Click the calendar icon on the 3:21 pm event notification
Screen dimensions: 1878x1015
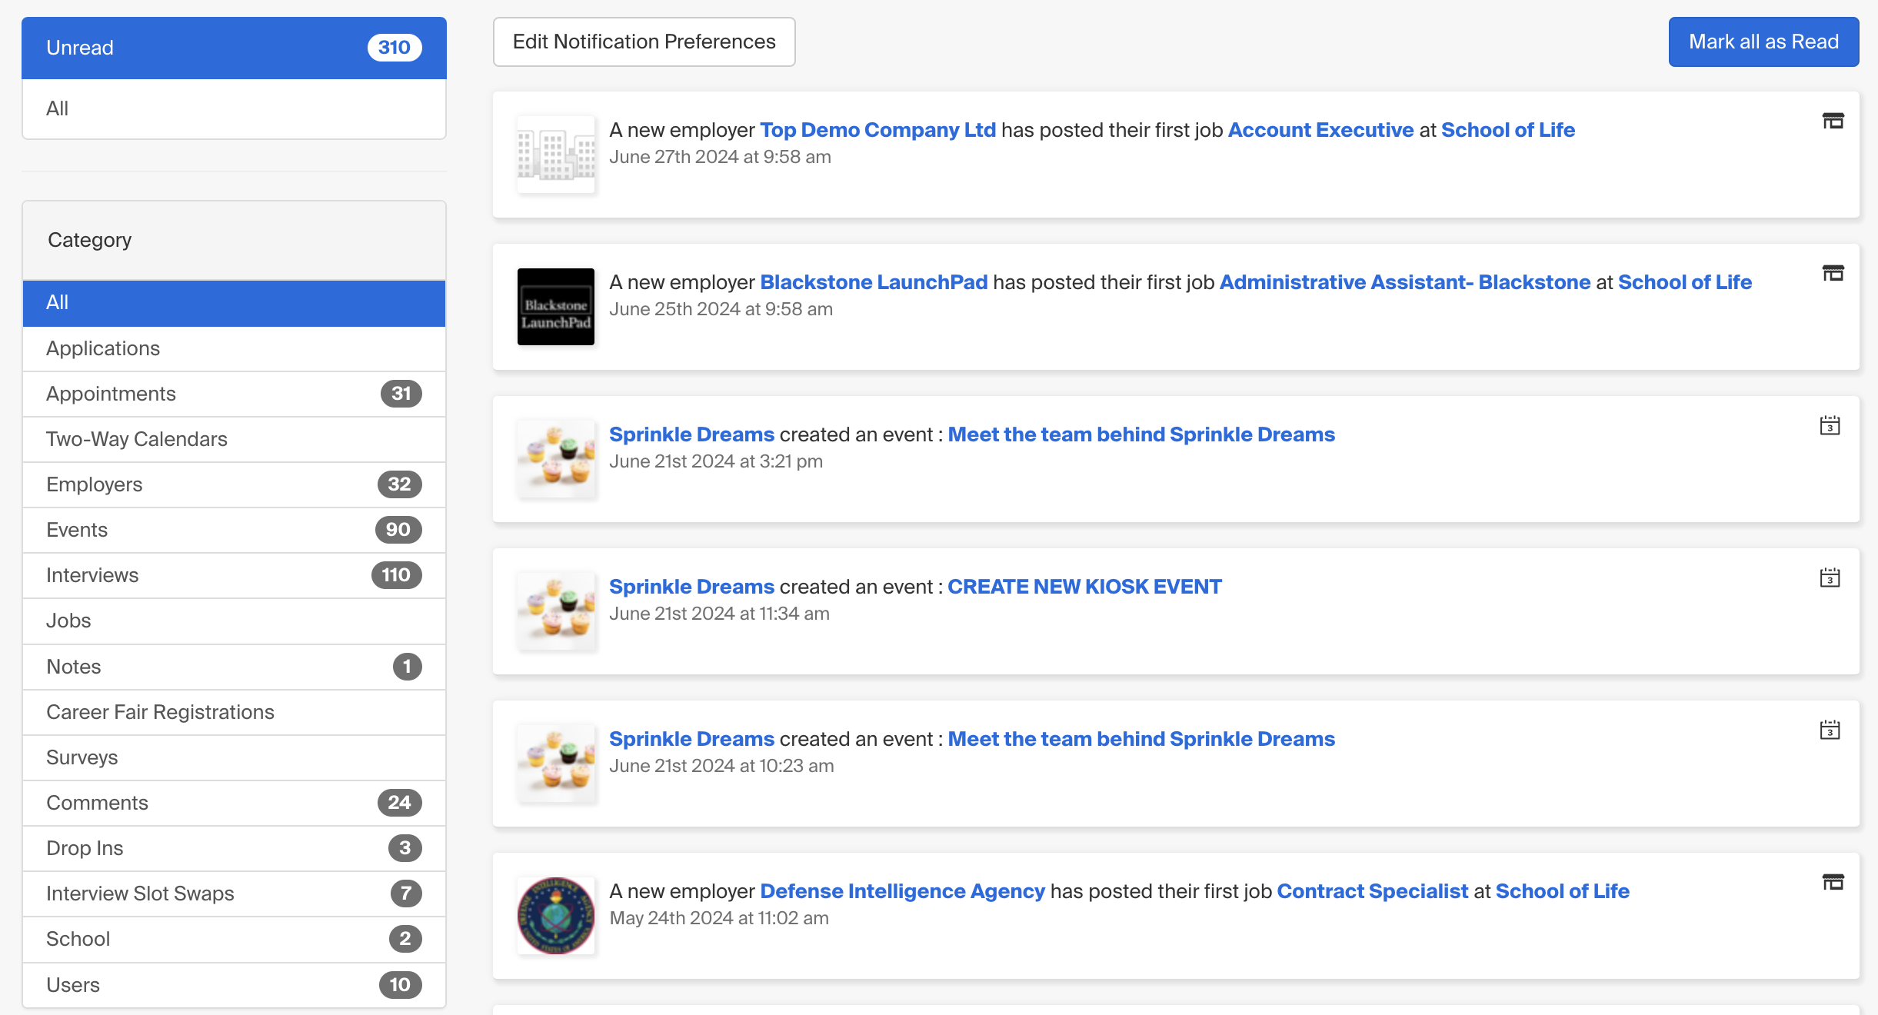click(x=1830, y=425)
